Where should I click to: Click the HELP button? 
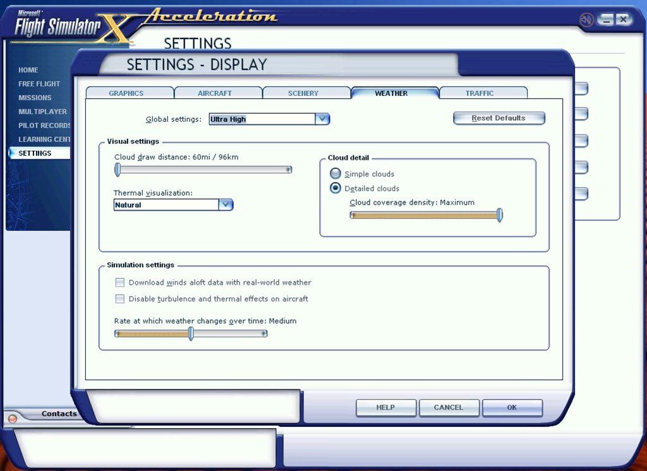click(x=385, y=407)
